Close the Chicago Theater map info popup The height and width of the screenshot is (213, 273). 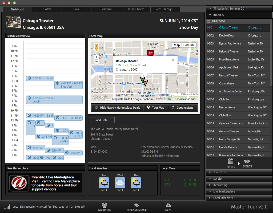click(173, 60)
